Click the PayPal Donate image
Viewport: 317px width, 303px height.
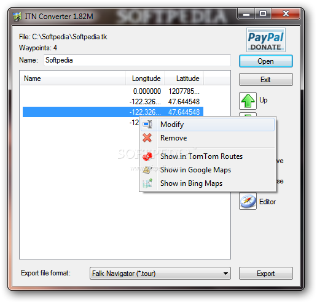(266, 40)
